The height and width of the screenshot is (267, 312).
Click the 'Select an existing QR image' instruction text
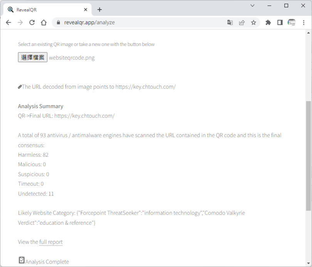point(86,44)
